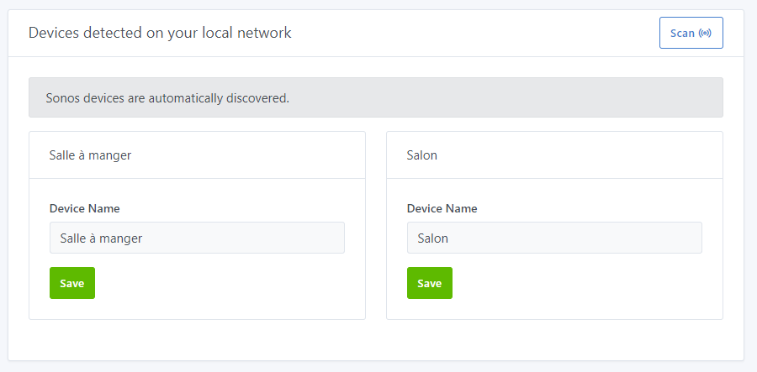Save the Salle à manger device
Screen dimensions: 757x372
click(x=72, y=283)
